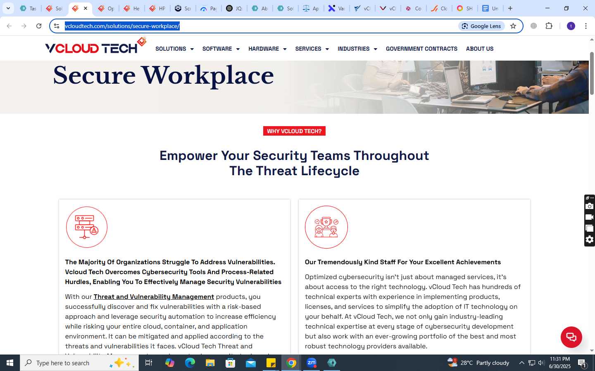Open Microsoft Store from the taskbar
Image resolution: width=595 pixels, height=371 pixels.
point(230,363)
